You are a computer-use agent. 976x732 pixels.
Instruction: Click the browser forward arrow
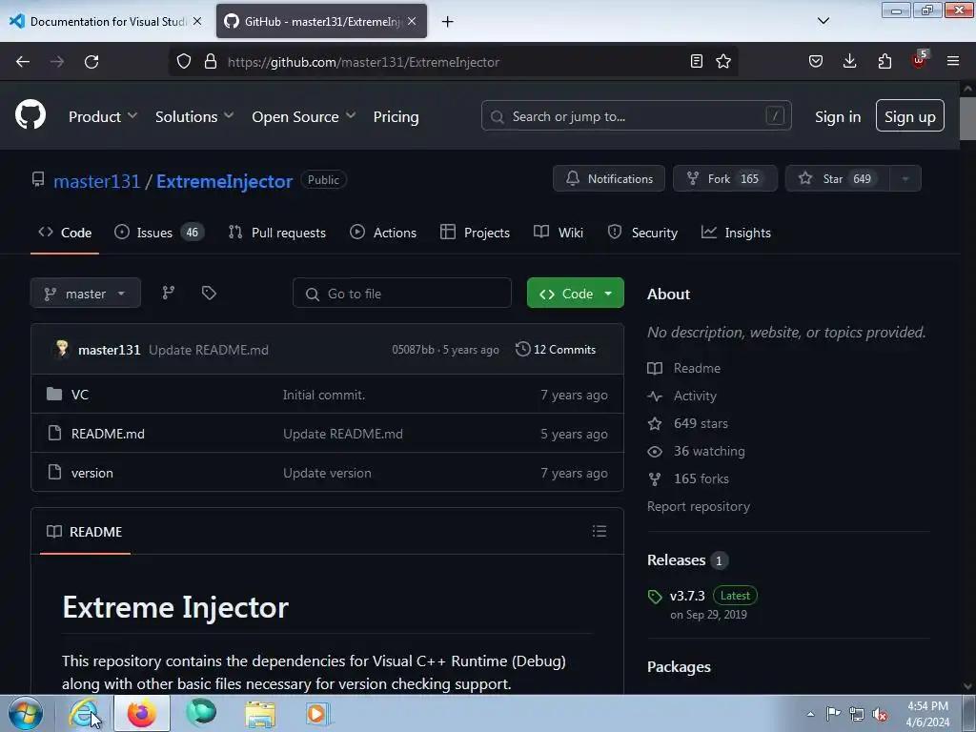click(57, 62)
